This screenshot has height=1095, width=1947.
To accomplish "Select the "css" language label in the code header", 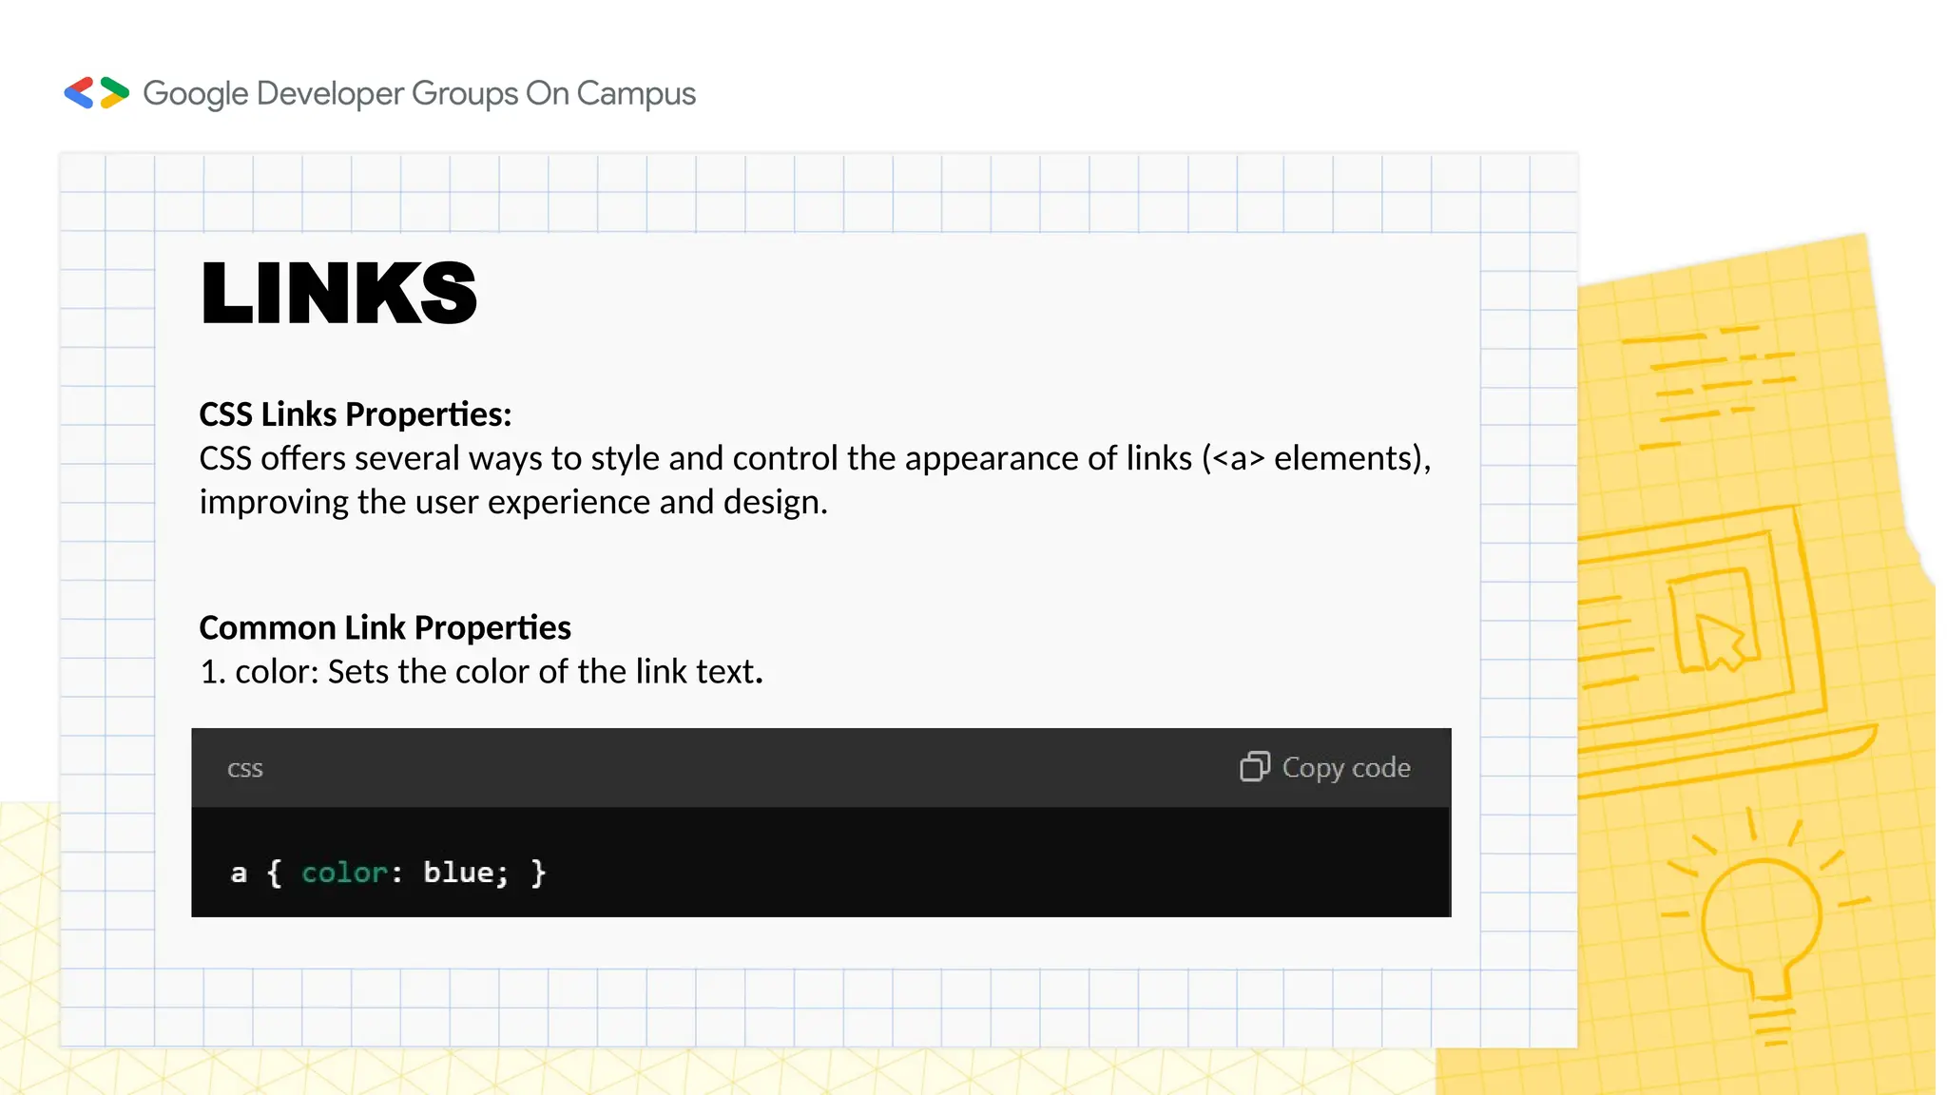I will point(245,768).
